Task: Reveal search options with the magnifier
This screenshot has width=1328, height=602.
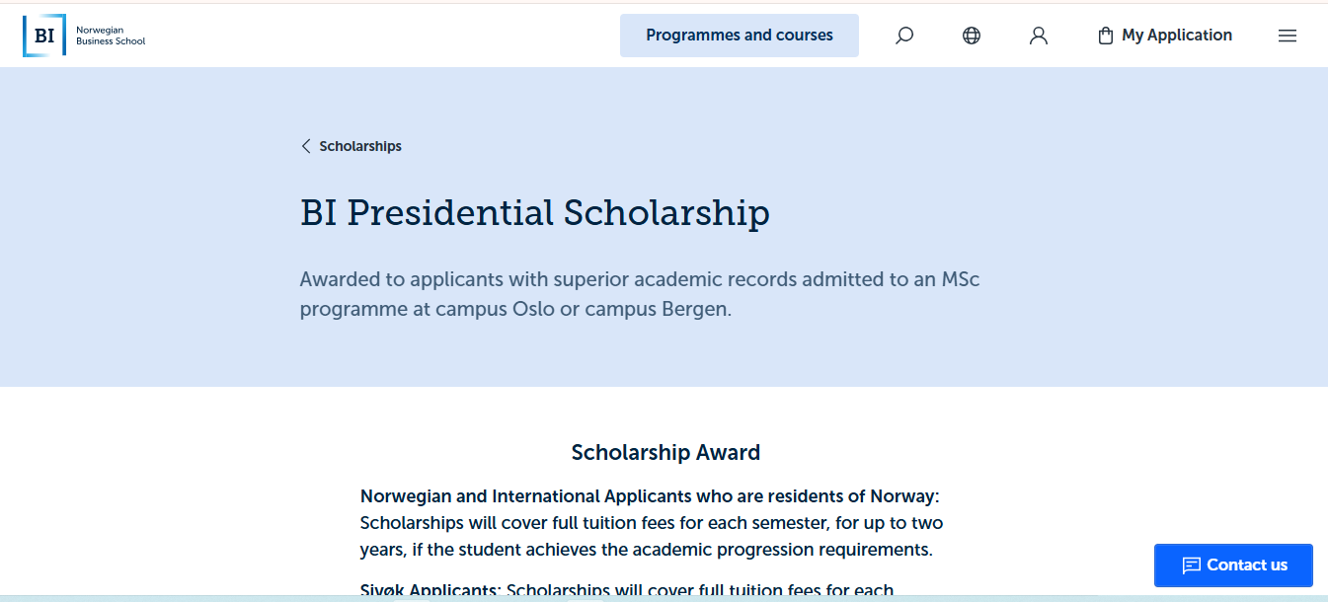Action: click(903, 35)
